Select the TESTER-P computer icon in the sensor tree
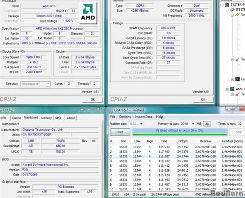This screenshot has height=198, width=245. (227, 5)
